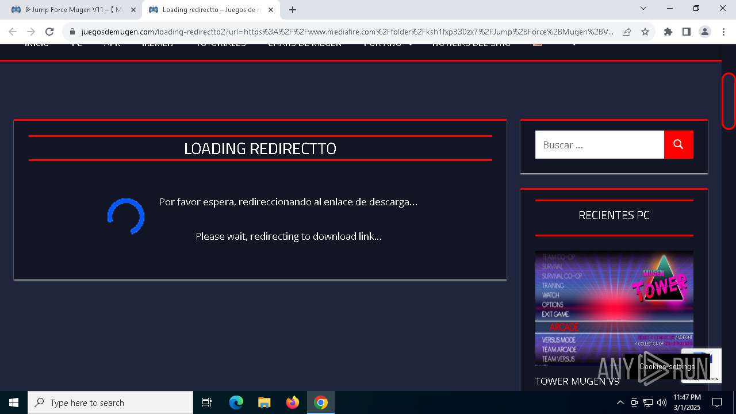Close the Jump Force Mugen V11 tab
This screenshot has width=736, height=414.
(133, 10)
